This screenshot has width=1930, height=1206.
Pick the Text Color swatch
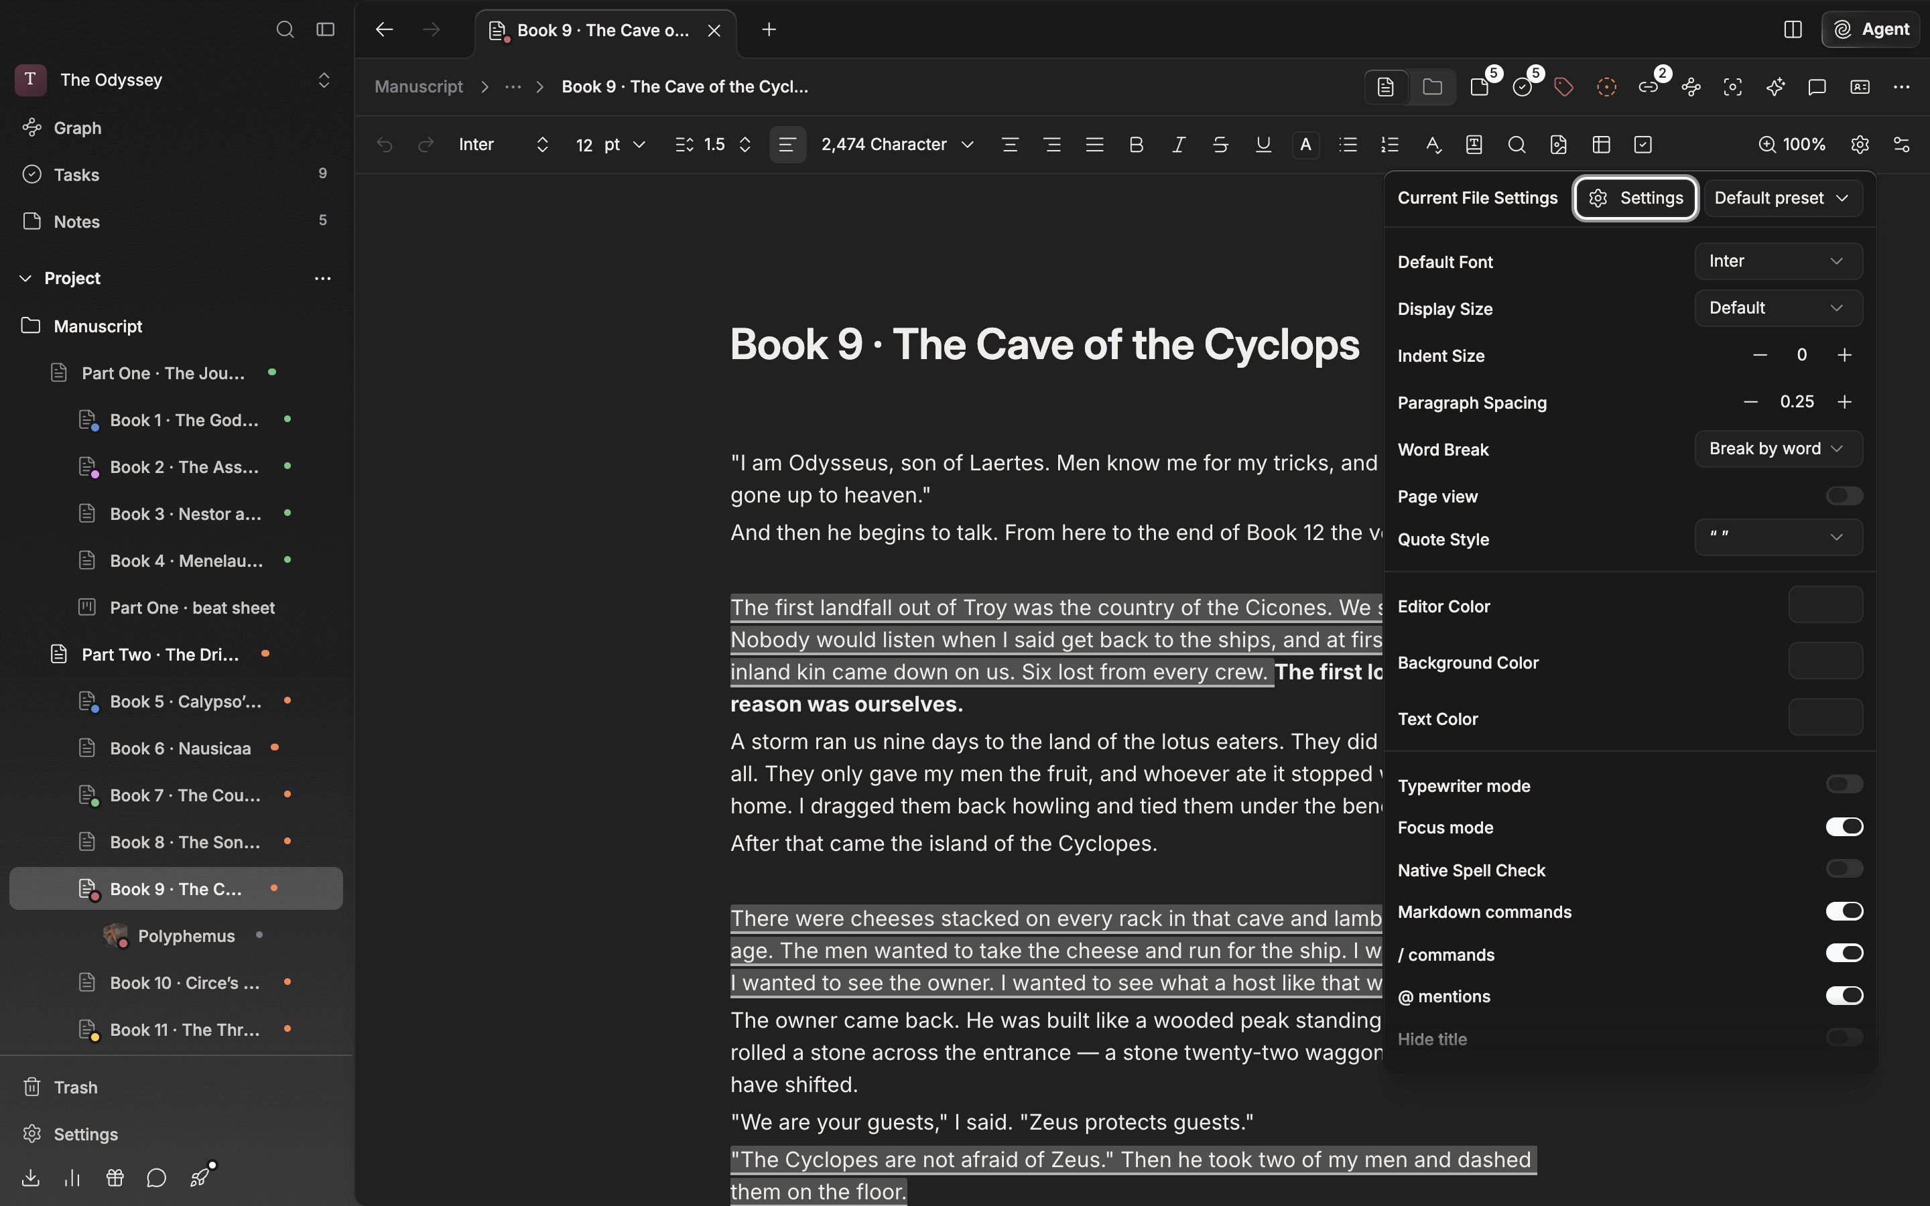[1825, 718]
